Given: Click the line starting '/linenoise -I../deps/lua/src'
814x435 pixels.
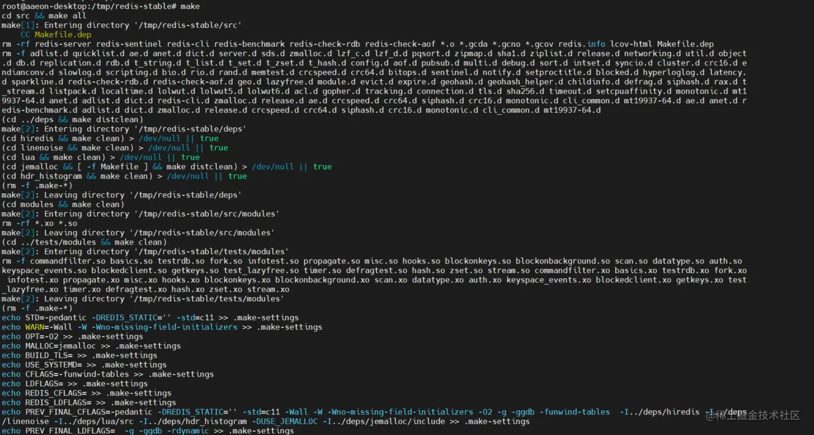Looking at the screenshot, I should tap(265, 421).
